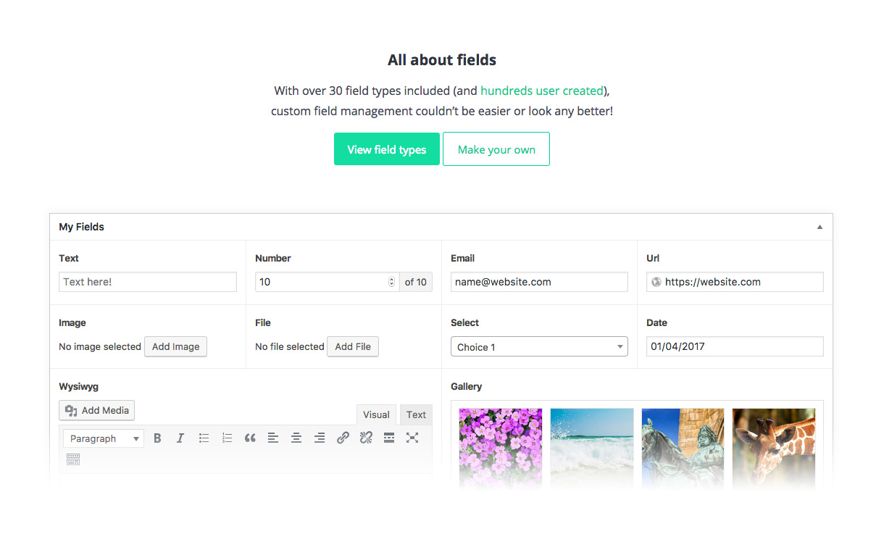This screenshot has height=542, width=884.
Task: Insert a numbered list
Action: (x=227, y=438)
